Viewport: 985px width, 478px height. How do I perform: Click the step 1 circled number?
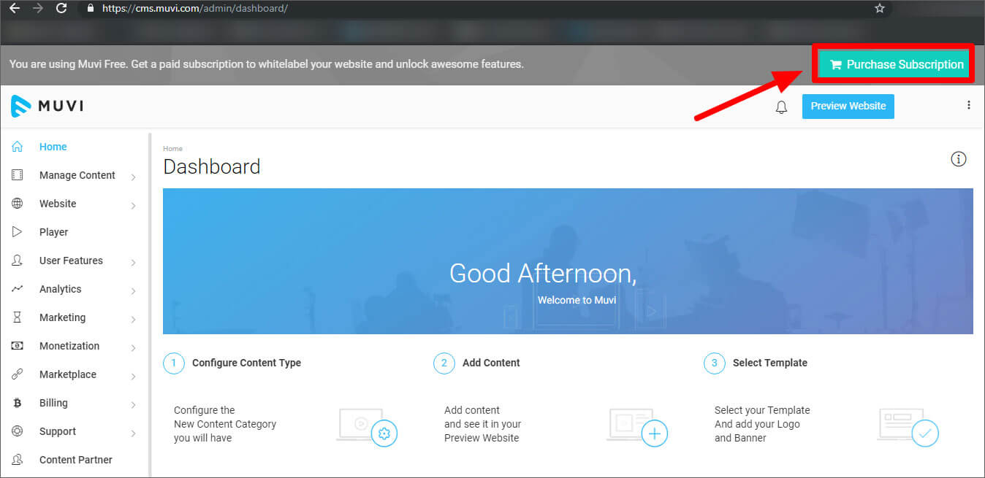(174, 363)
